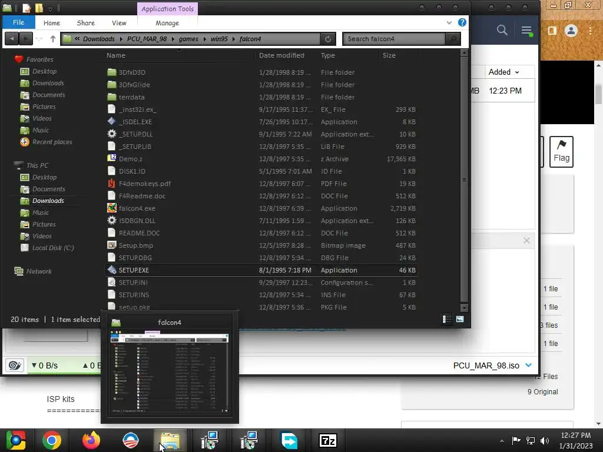Select the SETUP.EXE installer icon
This screenshot has width=603, height=452.
pos(111,270)
